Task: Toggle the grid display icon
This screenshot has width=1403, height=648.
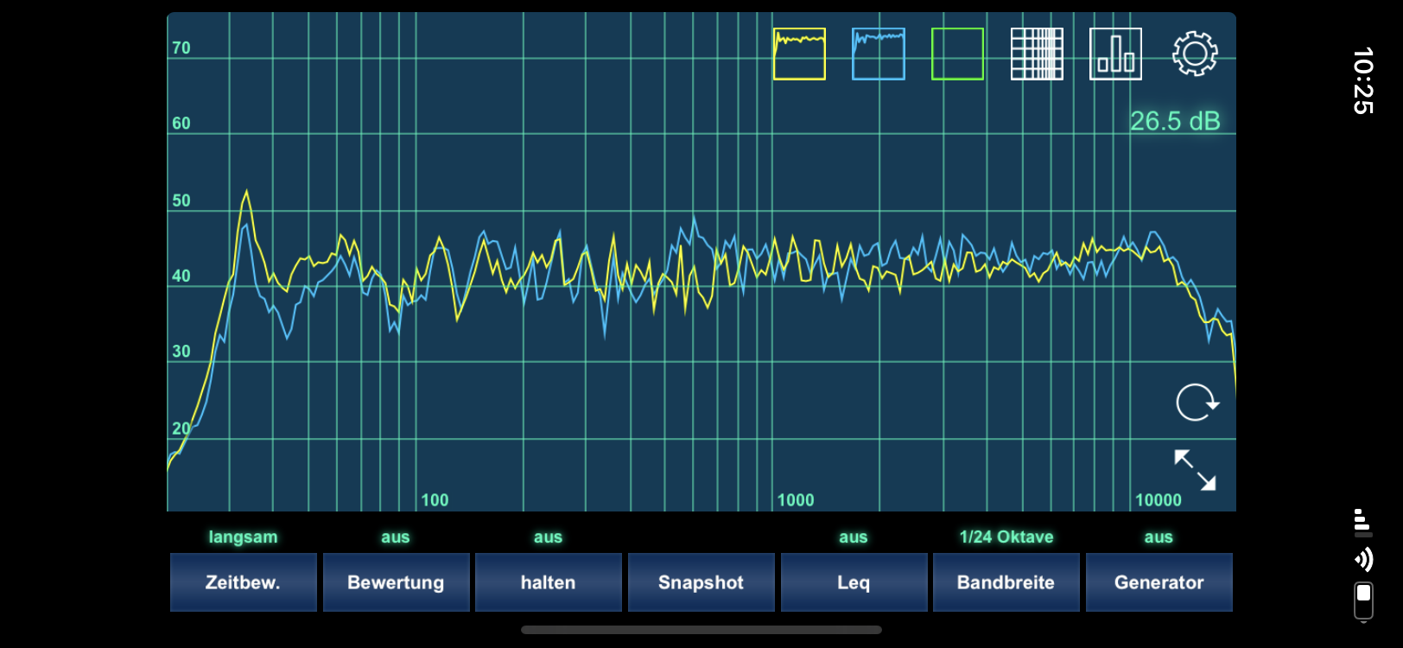Action: point(1037,54)
